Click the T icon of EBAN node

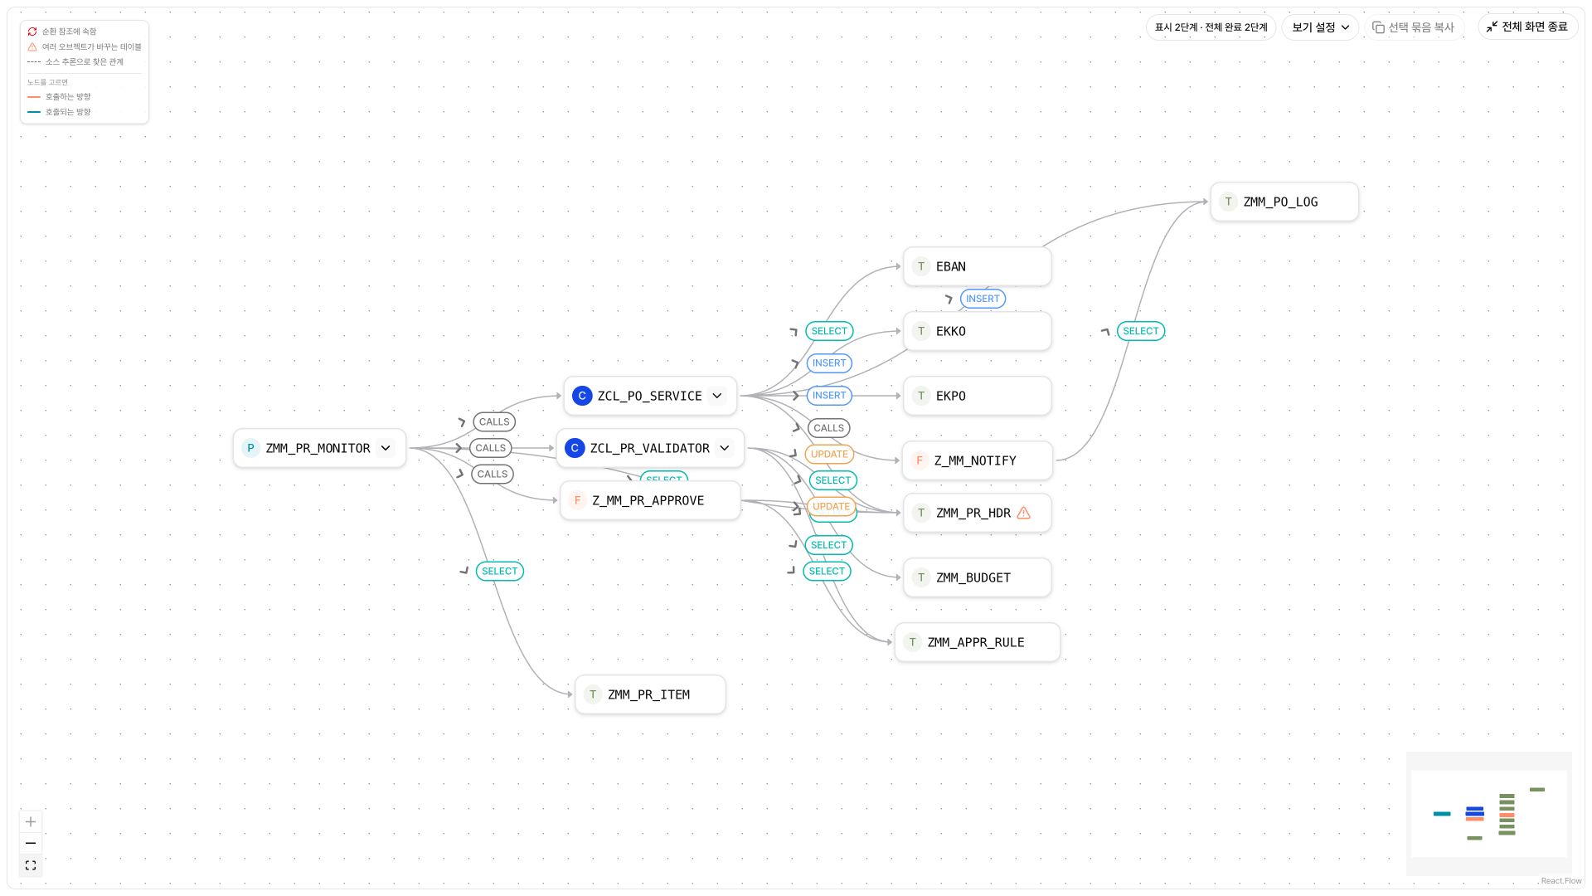(920, 266)
